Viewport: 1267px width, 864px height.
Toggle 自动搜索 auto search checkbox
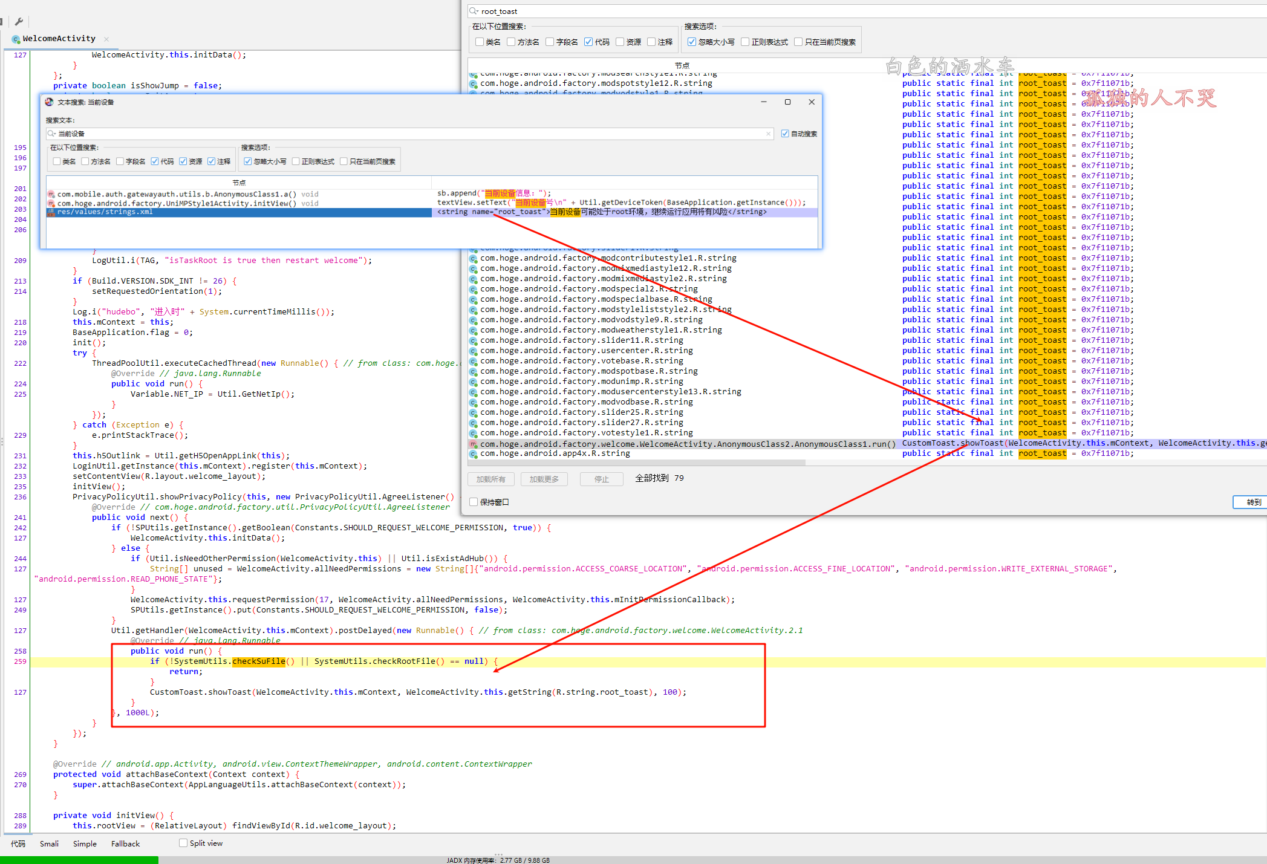pyautogui.click(x=785, y=134)
